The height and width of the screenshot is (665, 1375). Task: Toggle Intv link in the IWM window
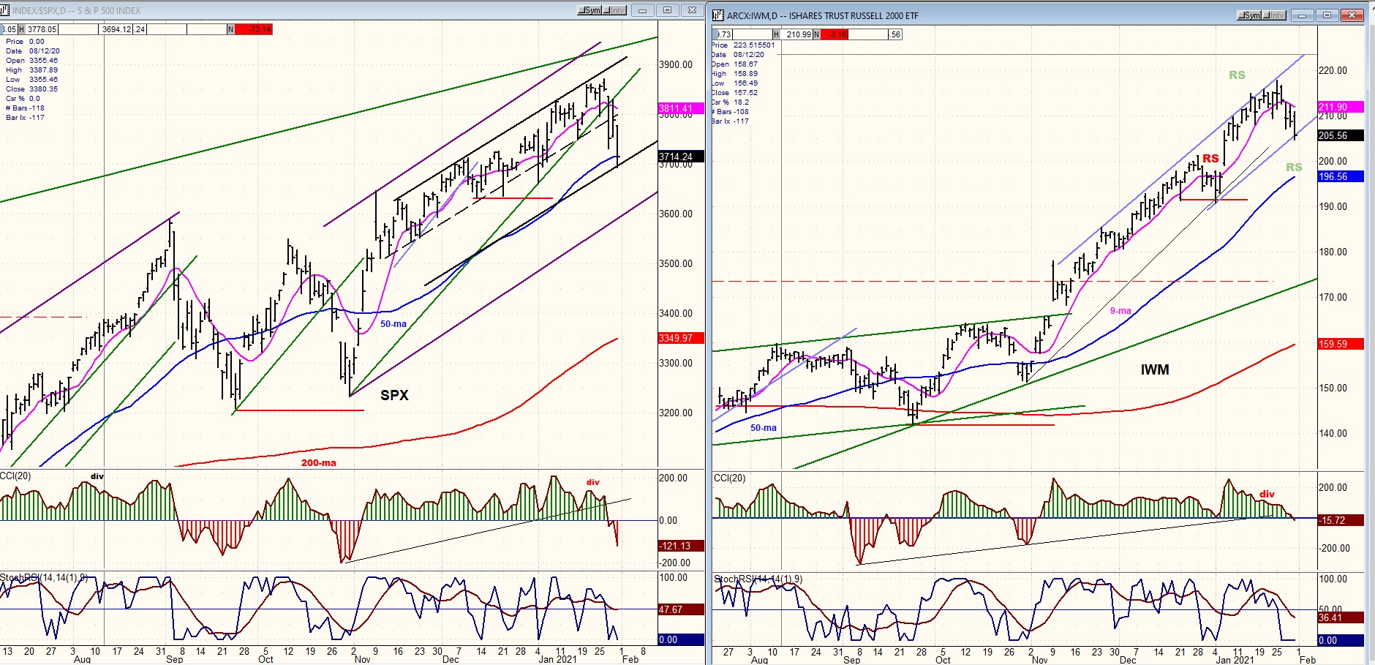pyautogui.click(x=1274, y=15)
